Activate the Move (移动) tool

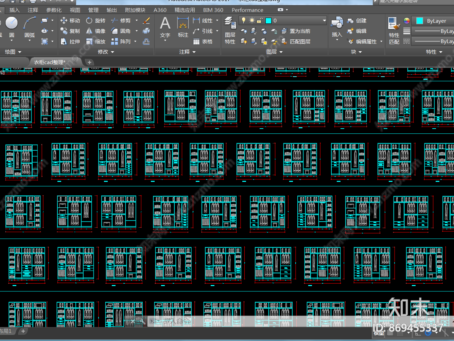70,20
